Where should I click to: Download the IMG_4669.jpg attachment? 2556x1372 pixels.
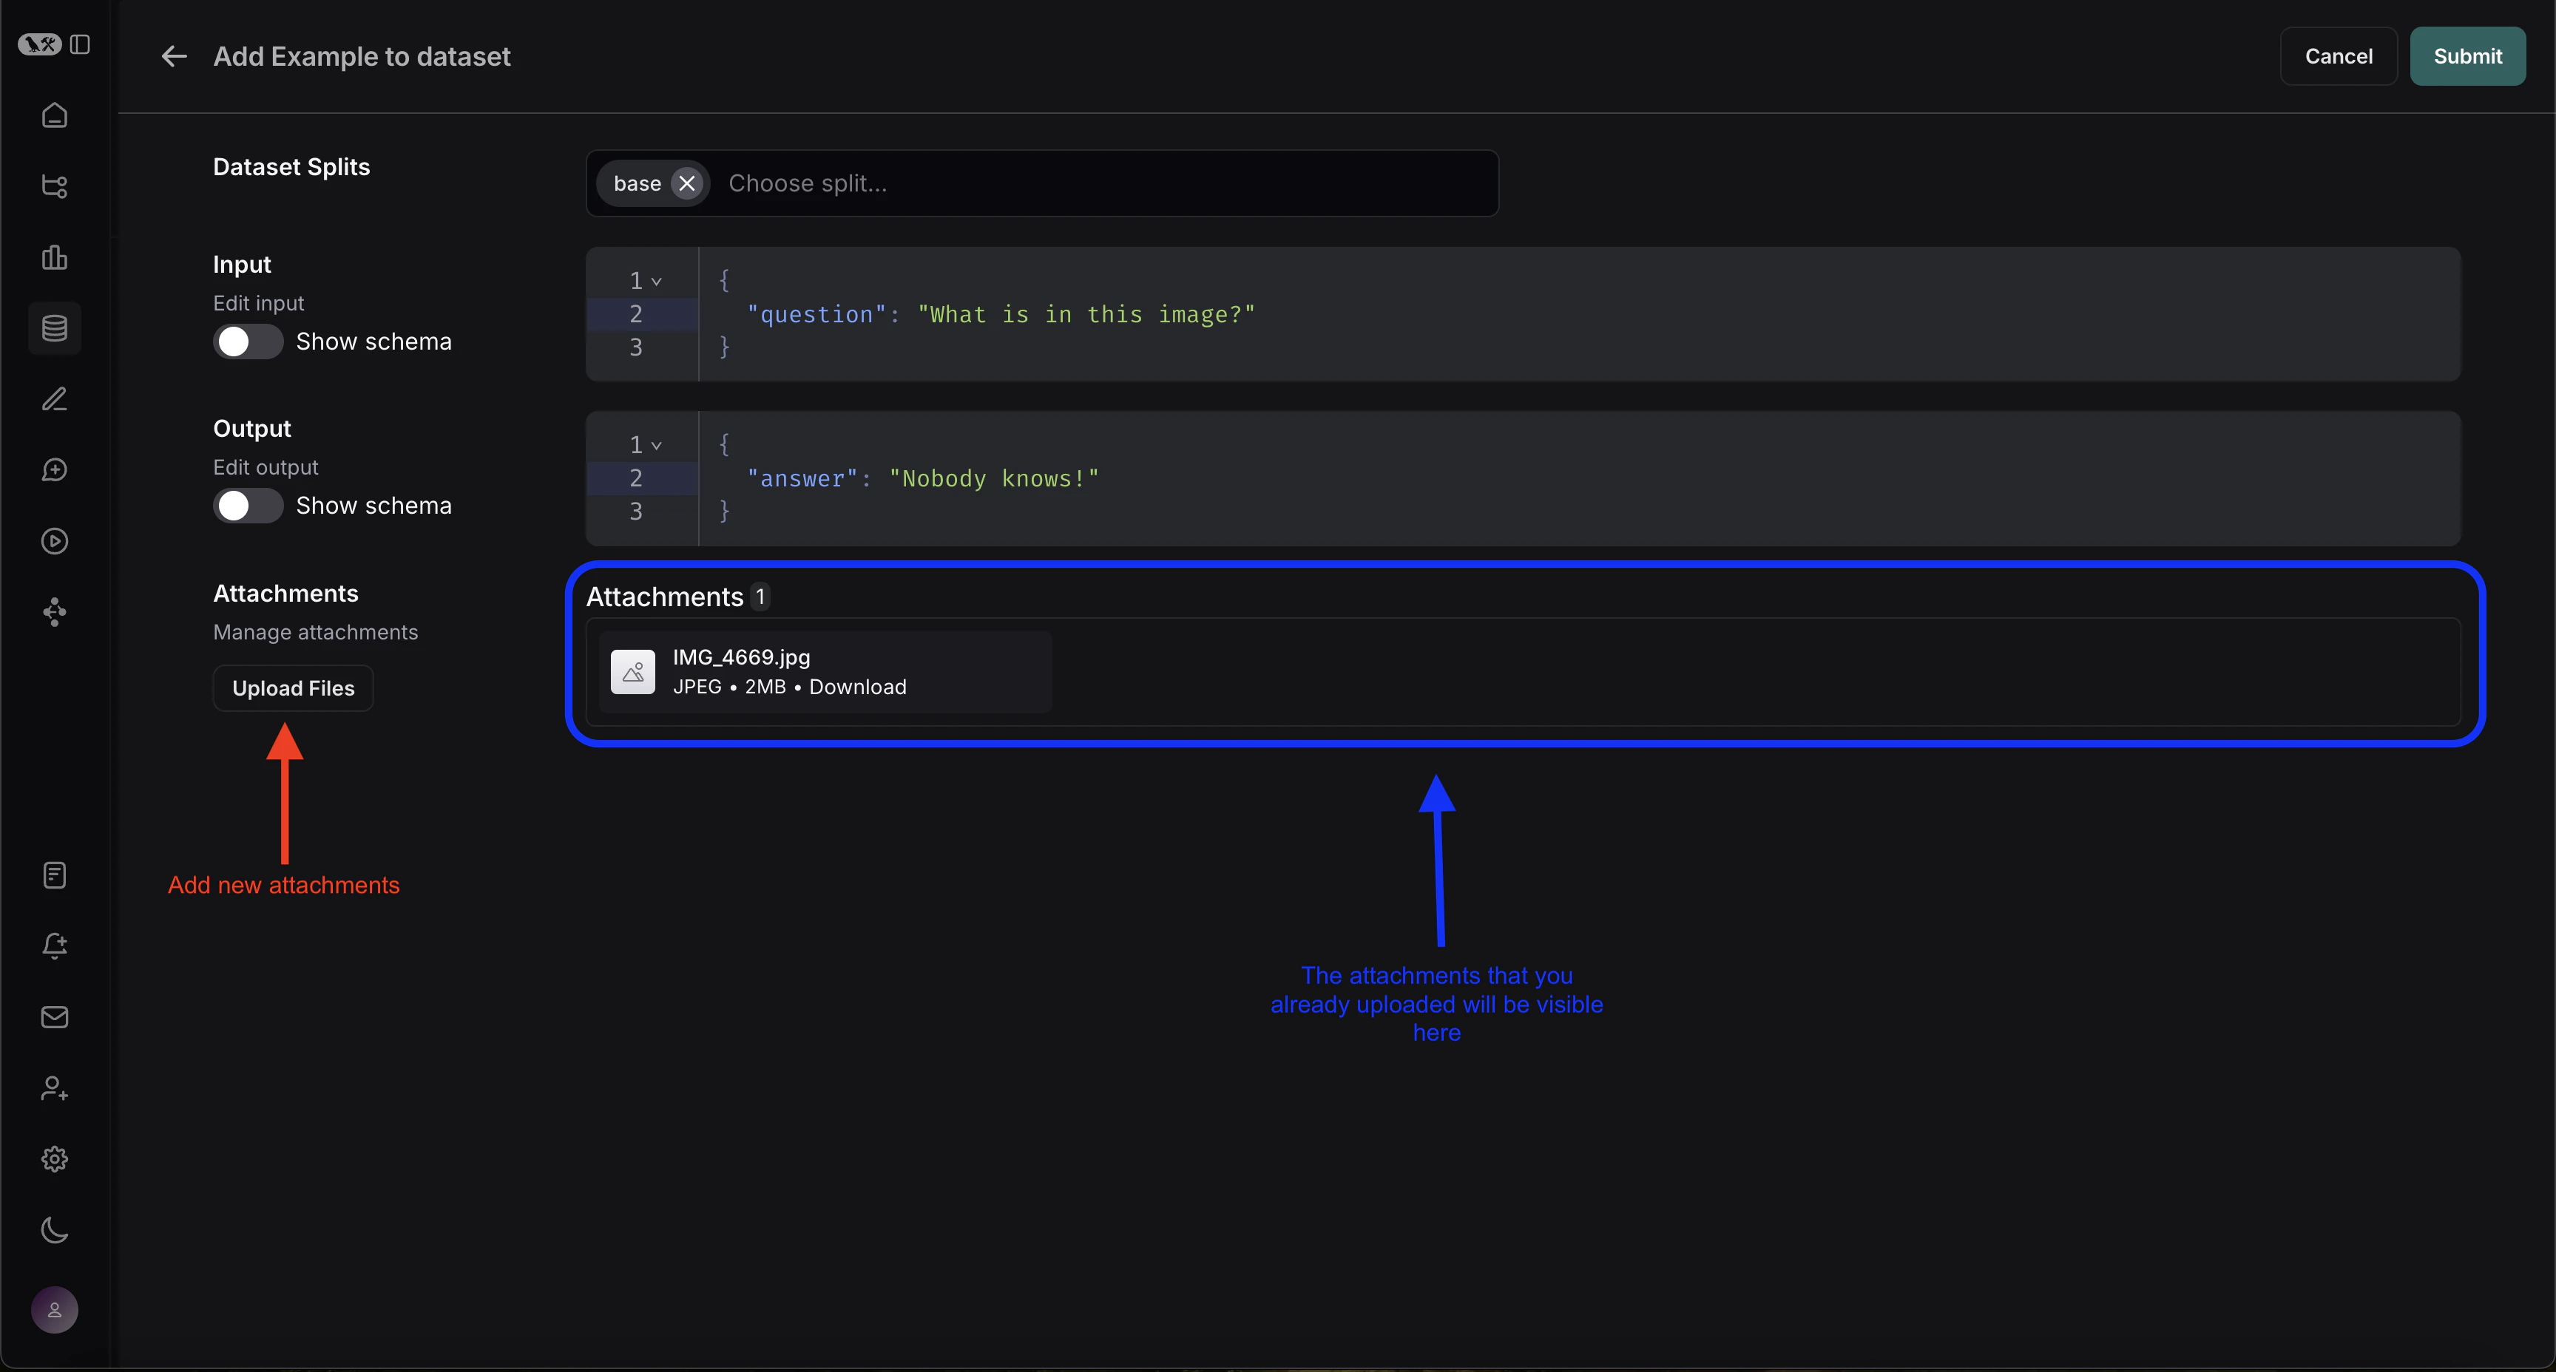(857, 687)
